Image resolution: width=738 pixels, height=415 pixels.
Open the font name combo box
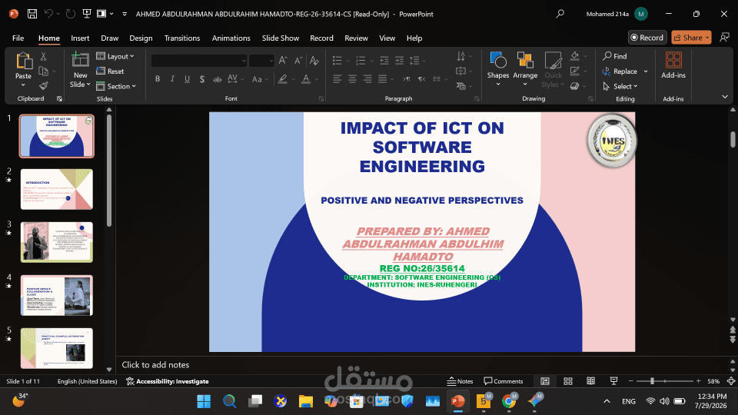pos(199,60)
